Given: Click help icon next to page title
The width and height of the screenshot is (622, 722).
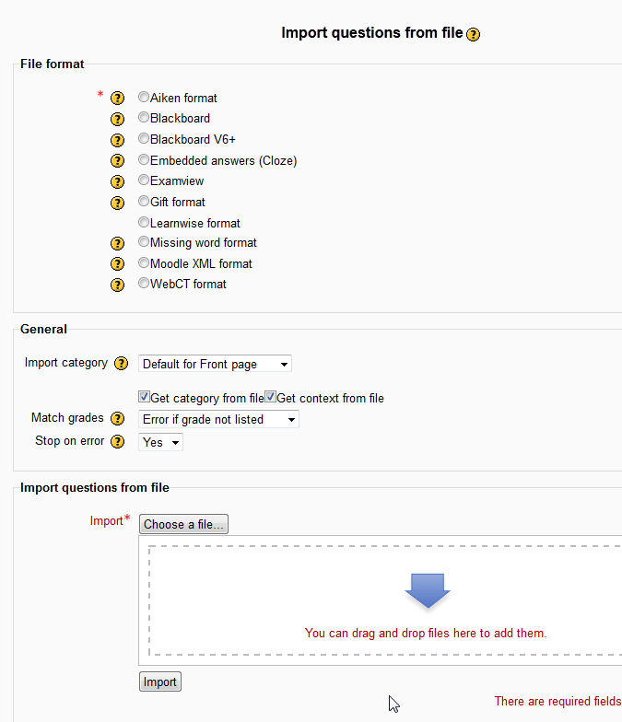Looking at the screenshot, I should click(473, 34).
